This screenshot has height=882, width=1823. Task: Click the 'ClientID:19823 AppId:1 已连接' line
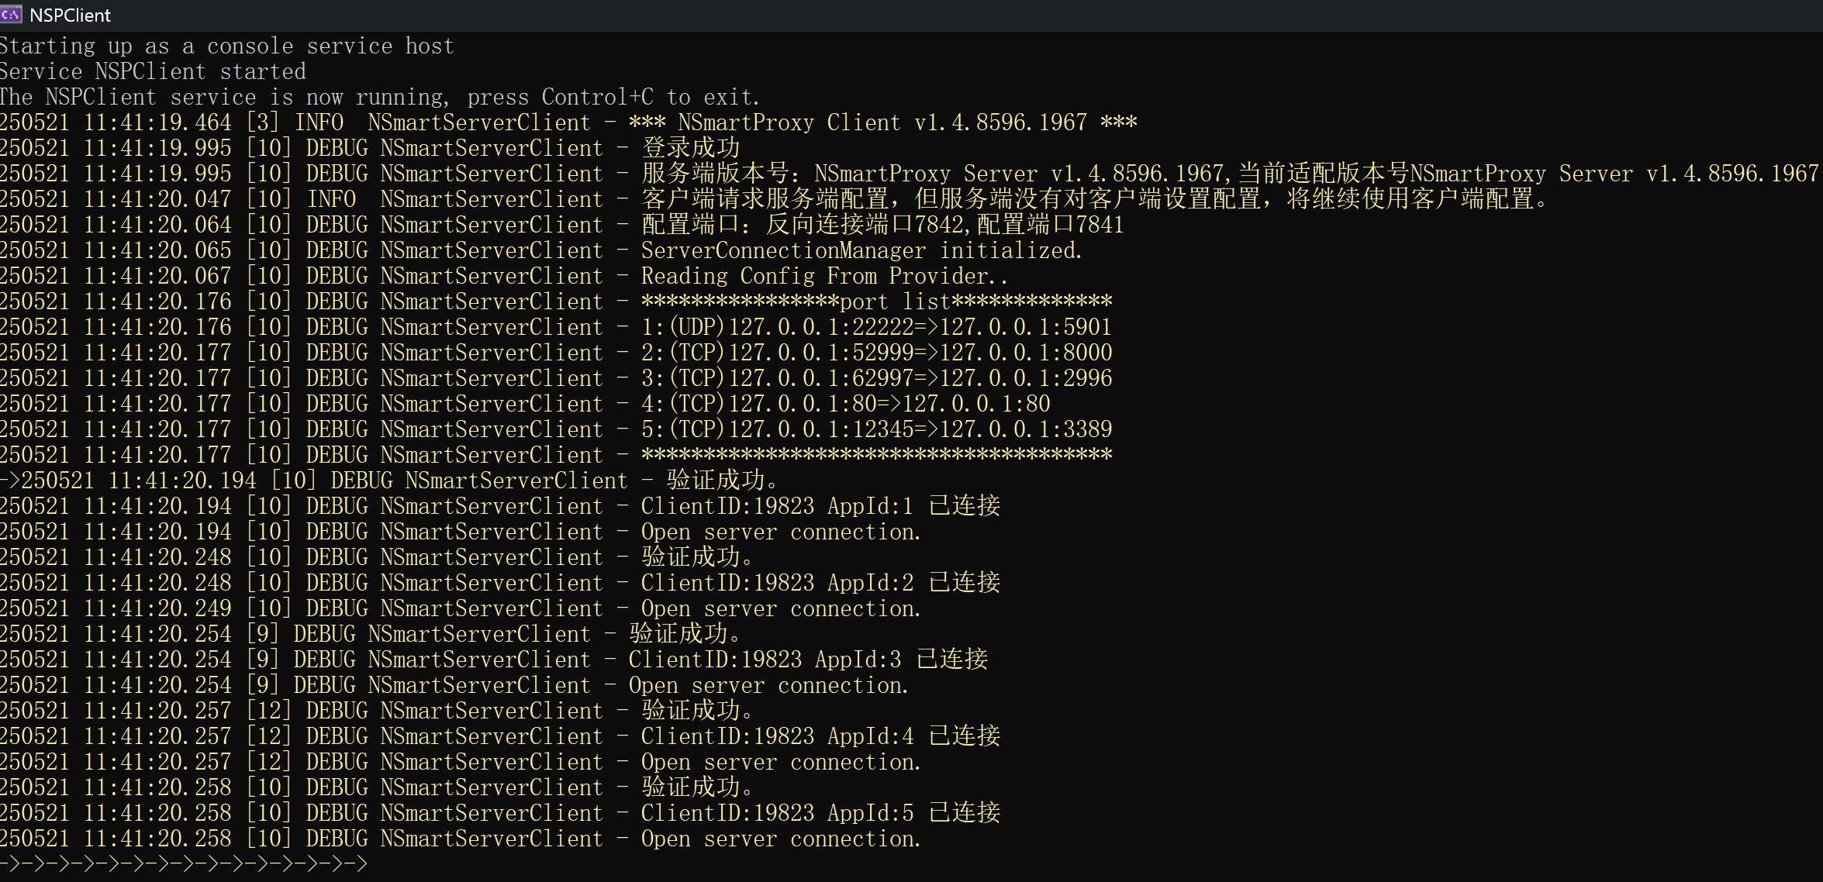[500, 507]
